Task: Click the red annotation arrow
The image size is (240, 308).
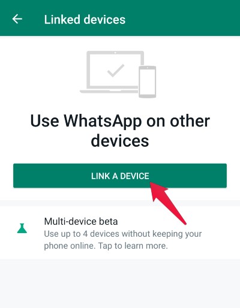Action: (167, 202)
